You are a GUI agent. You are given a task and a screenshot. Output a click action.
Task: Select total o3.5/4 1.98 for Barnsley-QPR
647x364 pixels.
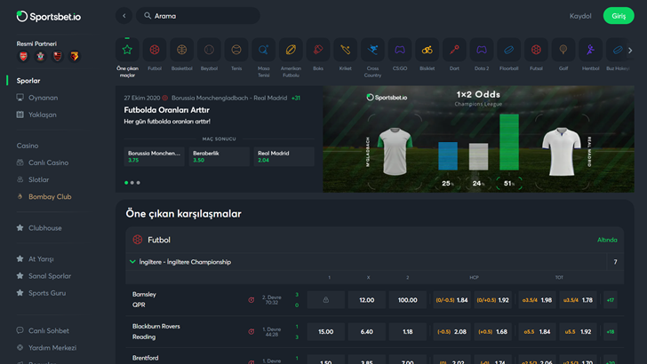(x=537, y=300)
